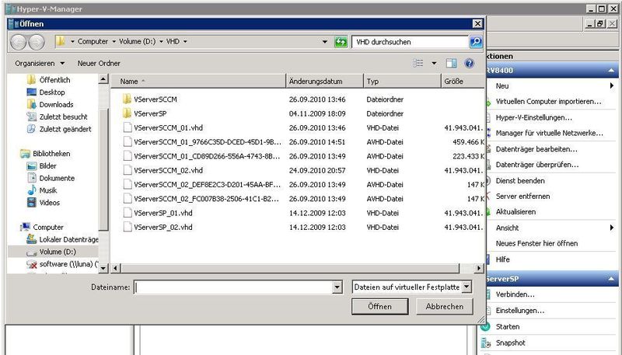Open the Dateiname combo box arrow
622x355 pixels.
click(337, 287)
